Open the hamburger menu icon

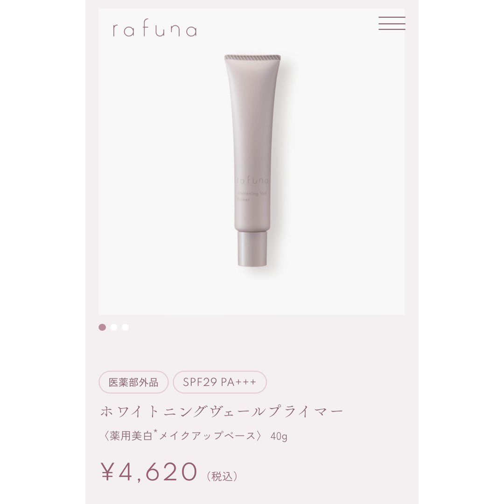392,23
